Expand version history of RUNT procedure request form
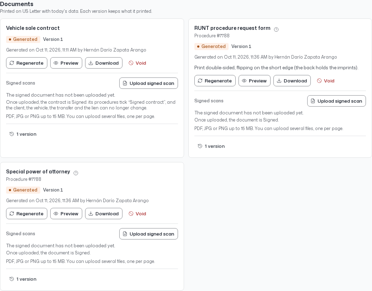 pos(211,146)
